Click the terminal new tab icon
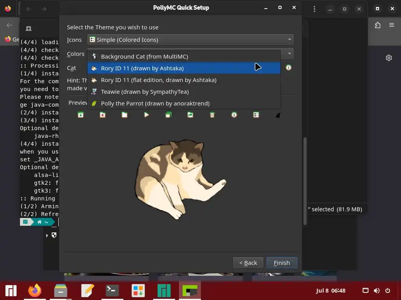 pos(29,28)
